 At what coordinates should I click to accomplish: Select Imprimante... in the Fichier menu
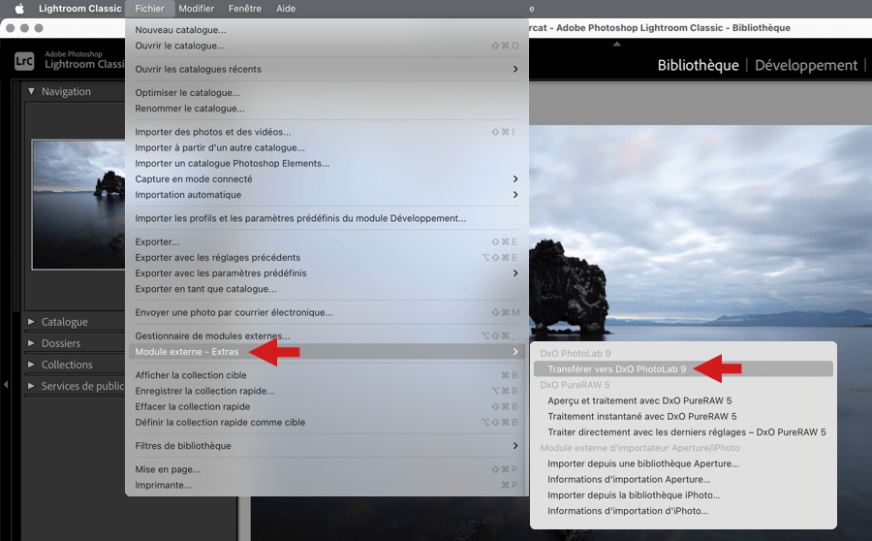(x=327, y=485)
